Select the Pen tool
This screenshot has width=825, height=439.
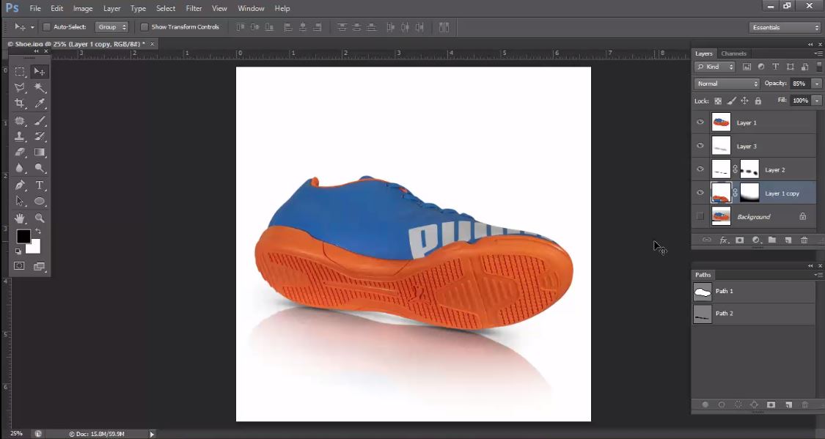20,185
